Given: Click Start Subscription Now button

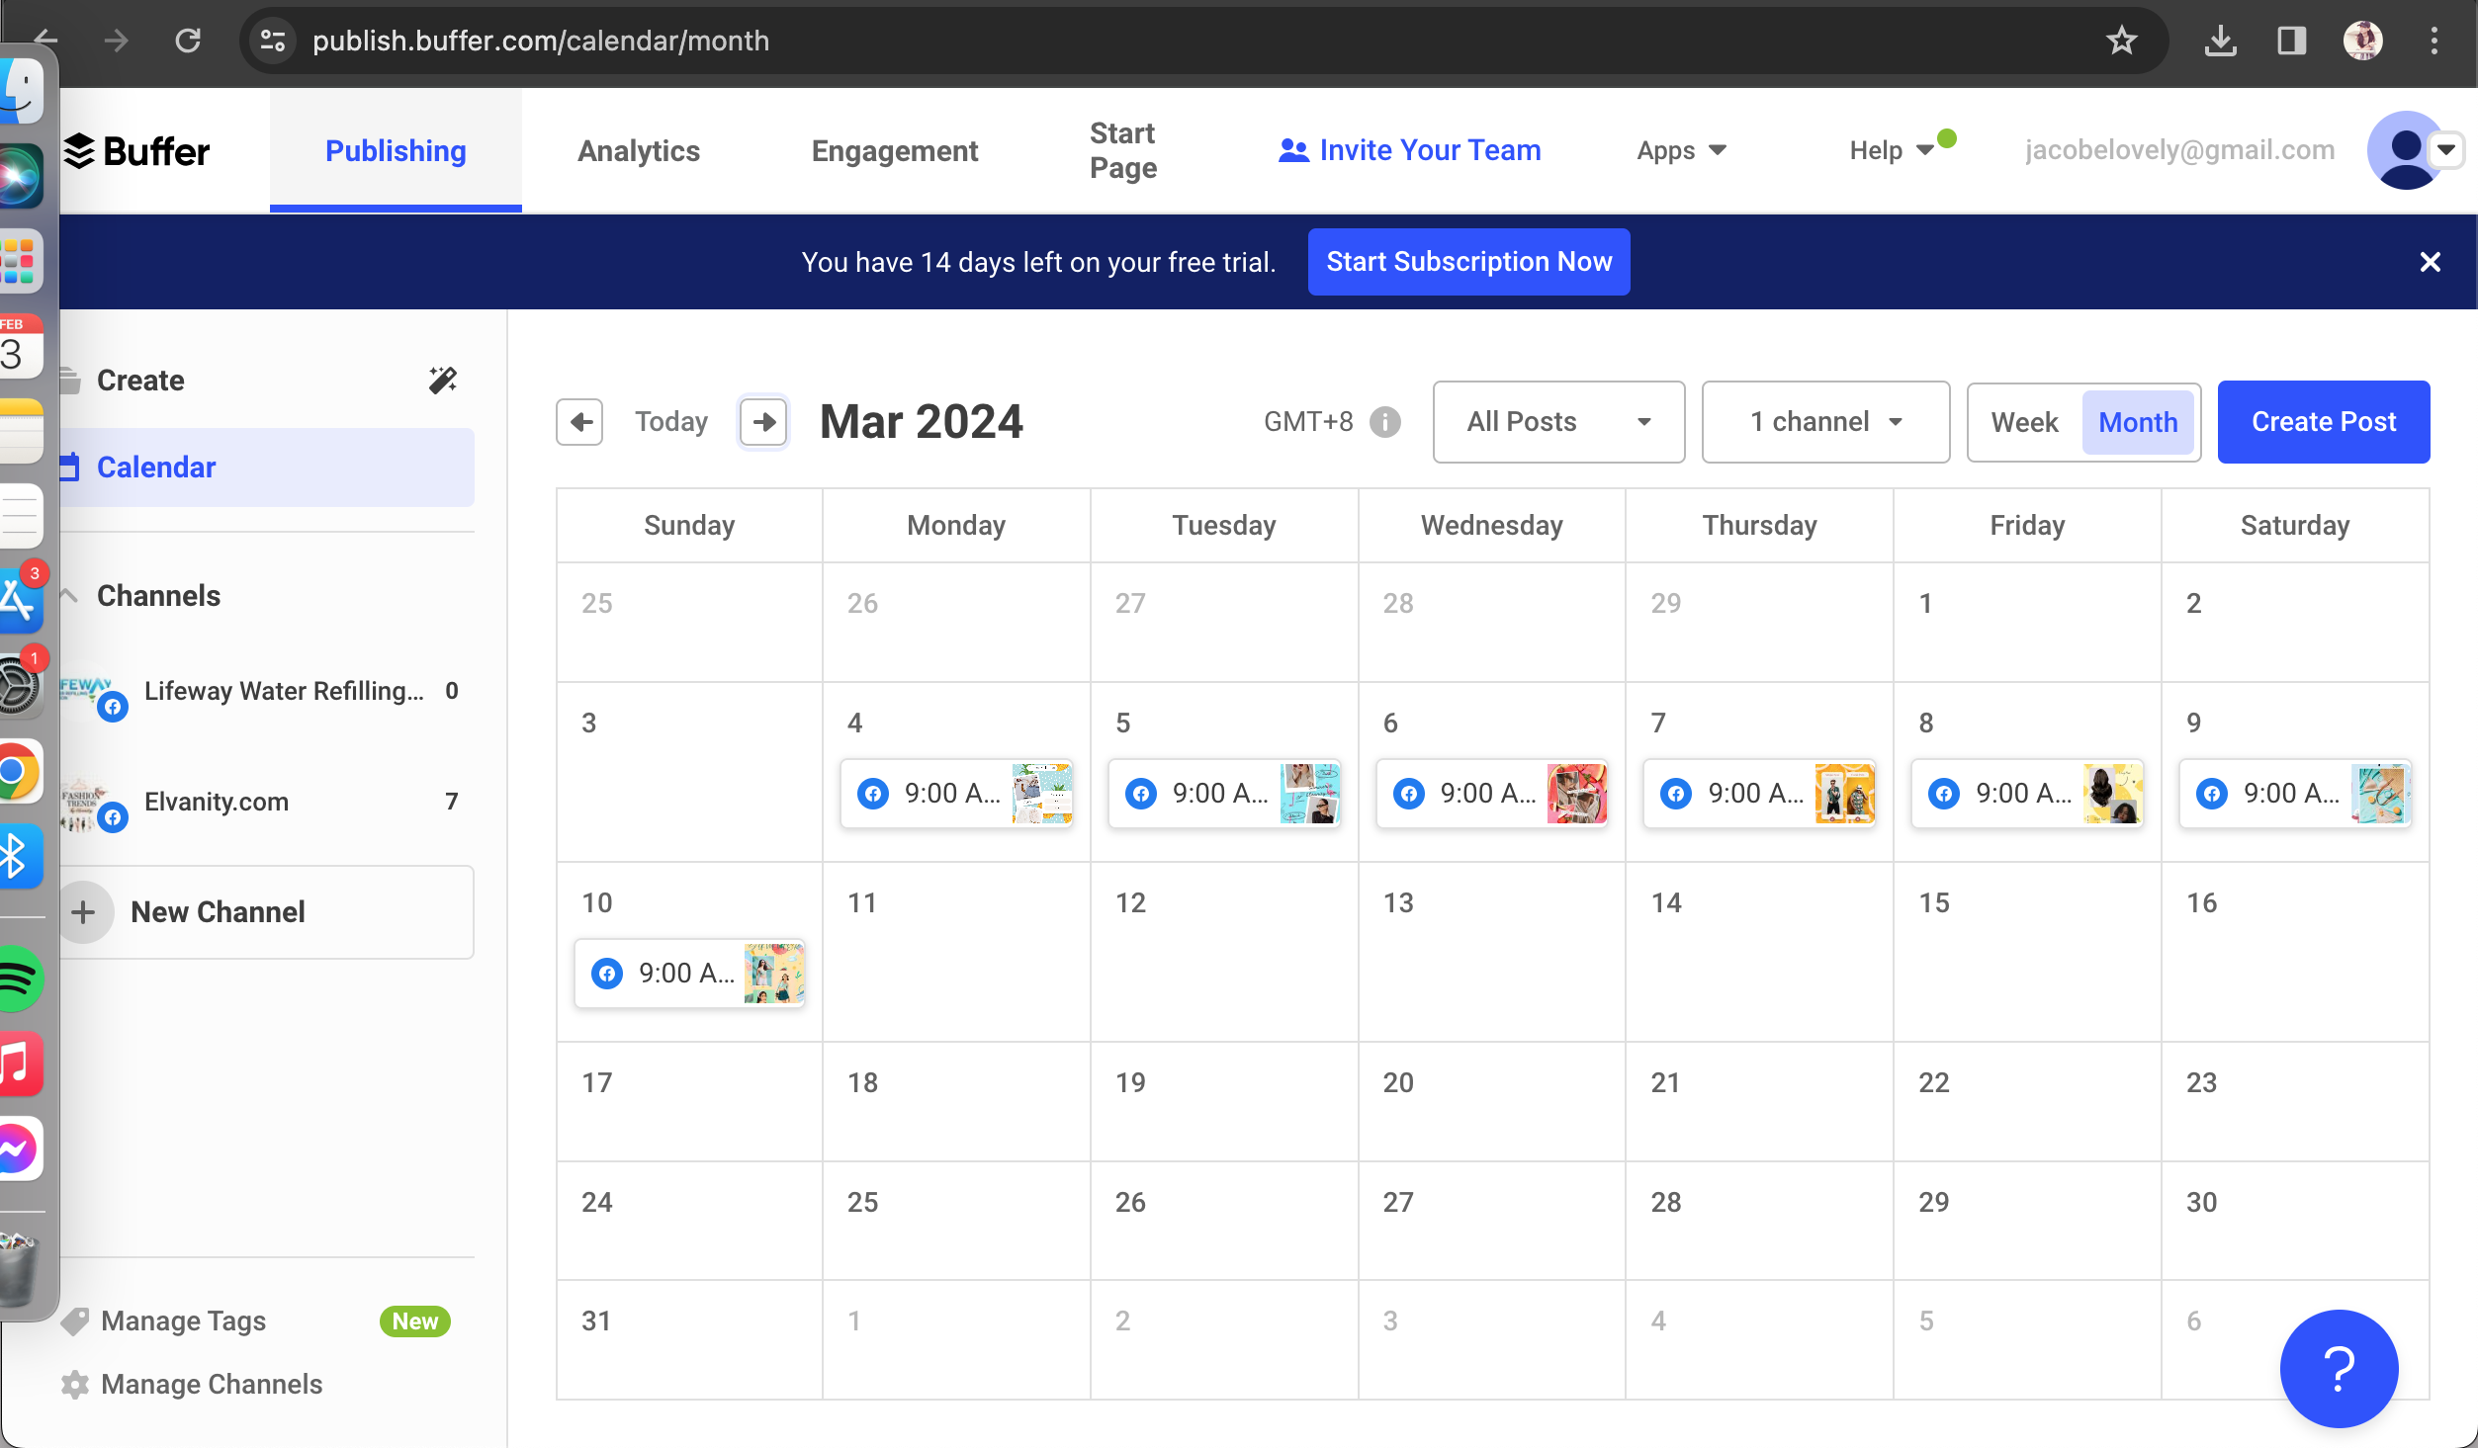Looking at the screenshot, I should (x=1468, y=262).
